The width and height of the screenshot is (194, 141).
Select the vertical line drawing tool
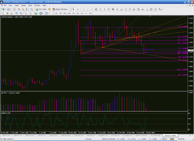(83, 9)
